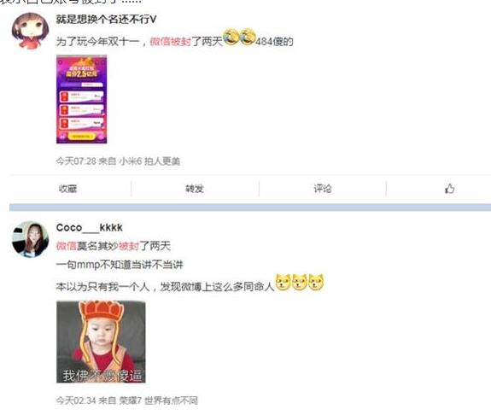Click the first doge emoji
This screenshot has height=415, width=491.
pyautogui.click(x=283, y=282)
